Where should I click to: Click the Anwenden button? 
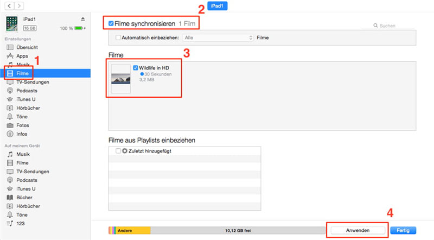tap(358, 230)
